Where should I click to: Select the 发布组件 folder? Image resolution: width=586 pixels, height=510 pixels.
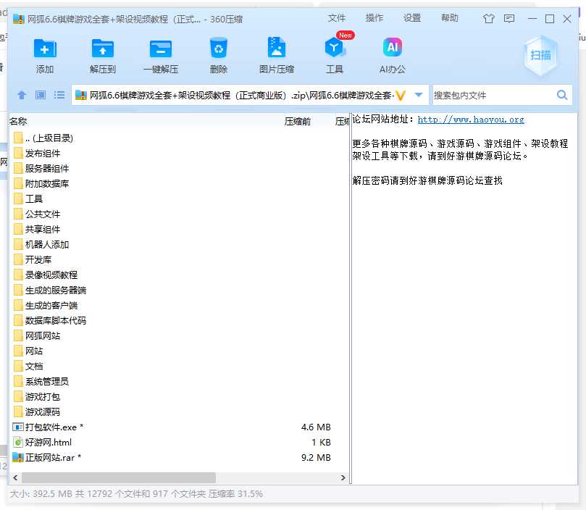[x=37, y=154]
